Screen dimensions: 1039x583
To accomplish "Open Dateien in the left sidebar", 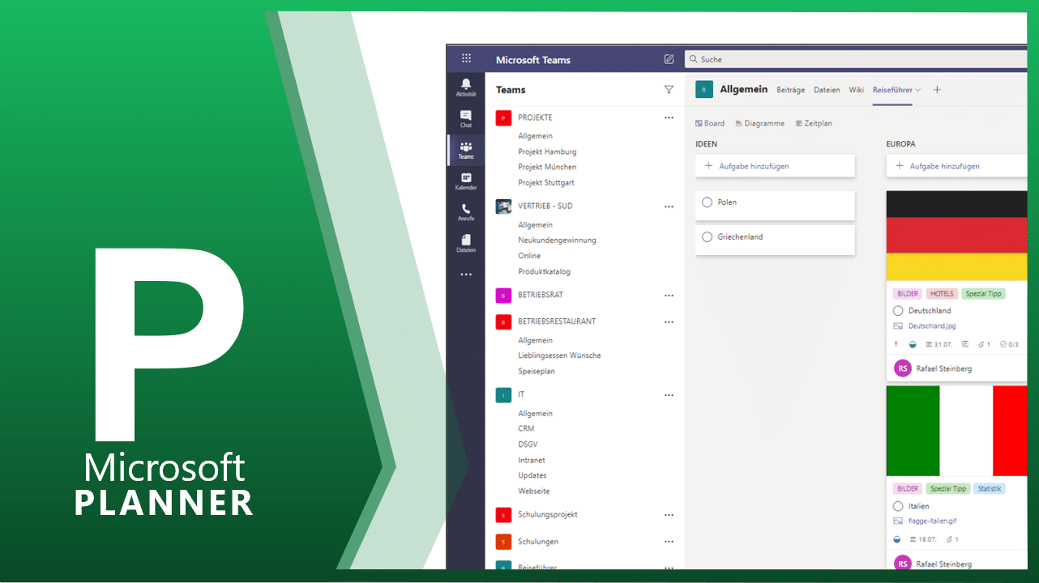I will tap(465, 243).
